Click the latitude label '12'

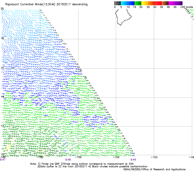pos(2,126)
